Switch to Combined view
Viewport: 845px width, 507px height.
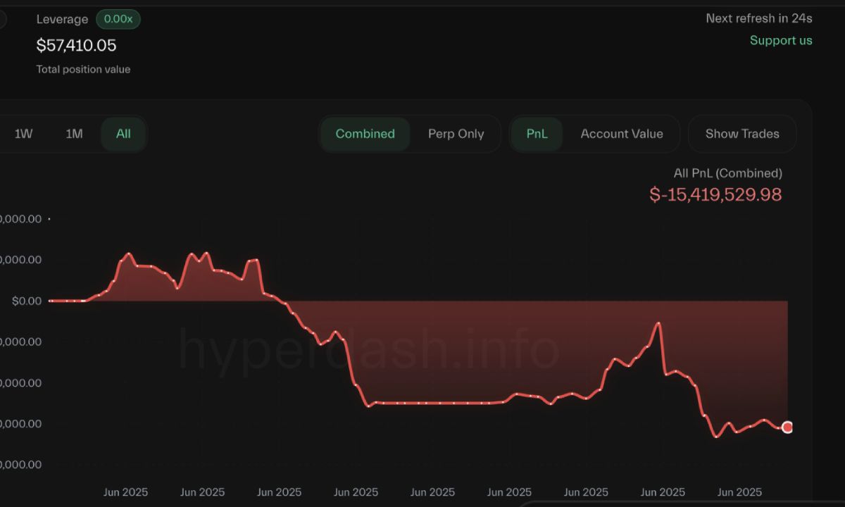[x=365, y=134]
